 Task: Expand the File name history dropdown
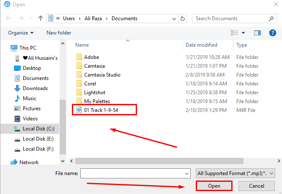pyautogui.click(x=187, y=173)
